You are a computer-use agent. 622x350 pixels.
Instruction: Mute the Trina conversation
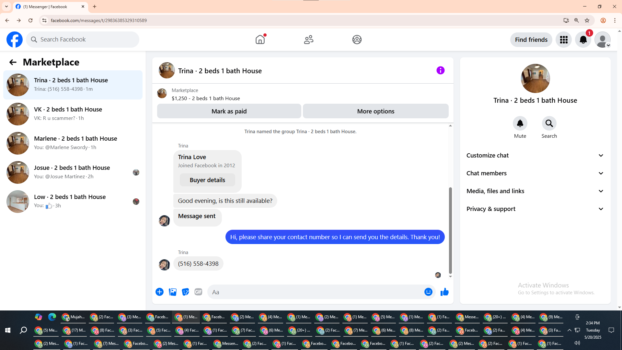[x=520, y=123]
